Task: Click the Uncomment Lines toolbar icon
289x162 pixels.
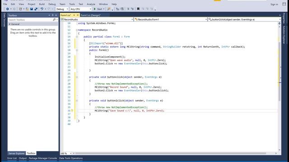Action: (x=132, y=9)
